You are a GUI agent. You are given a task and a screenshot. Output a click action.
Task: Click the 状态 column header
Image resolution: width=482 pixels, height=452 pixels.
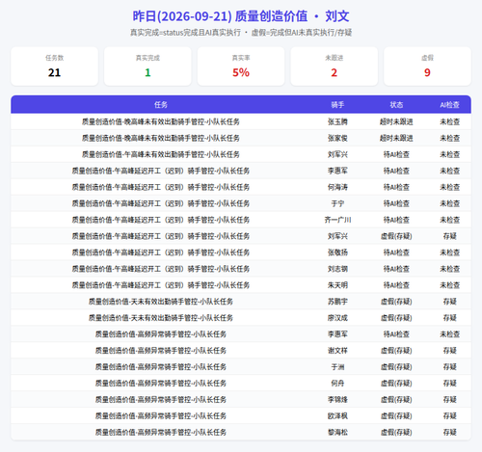pyautogui.click(x=396, y=105)
